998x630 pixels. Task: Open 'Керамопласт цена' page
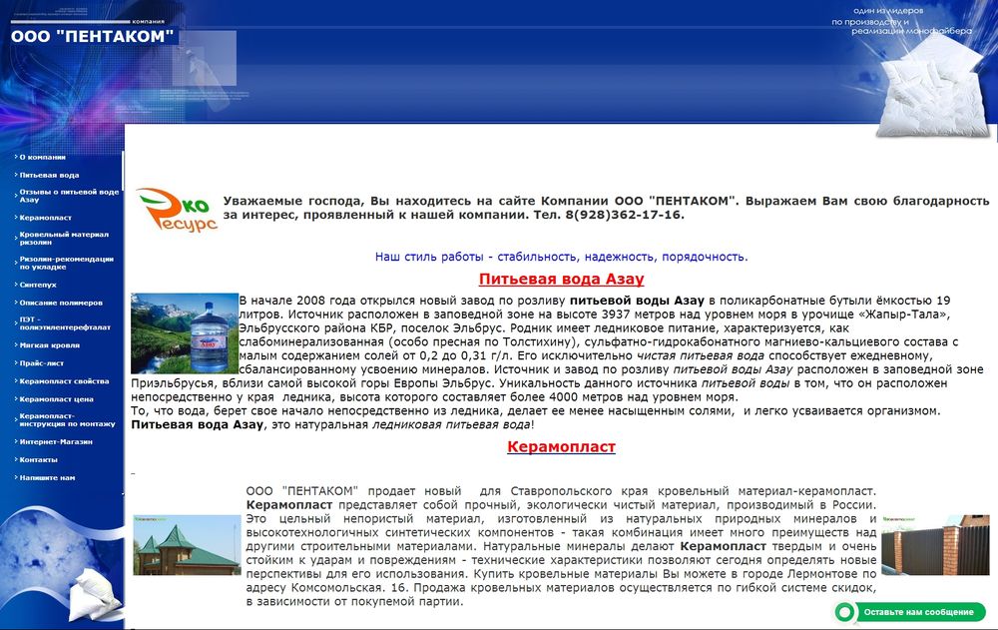click(56, 399)
